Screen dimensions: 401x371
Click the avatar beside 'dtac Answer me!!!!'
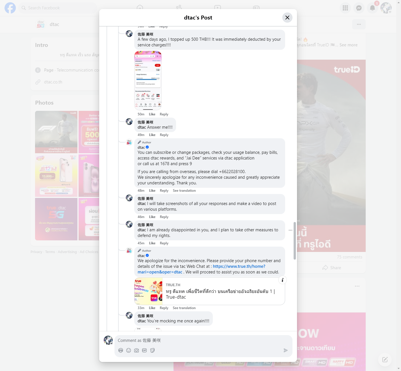click(129, 122)
